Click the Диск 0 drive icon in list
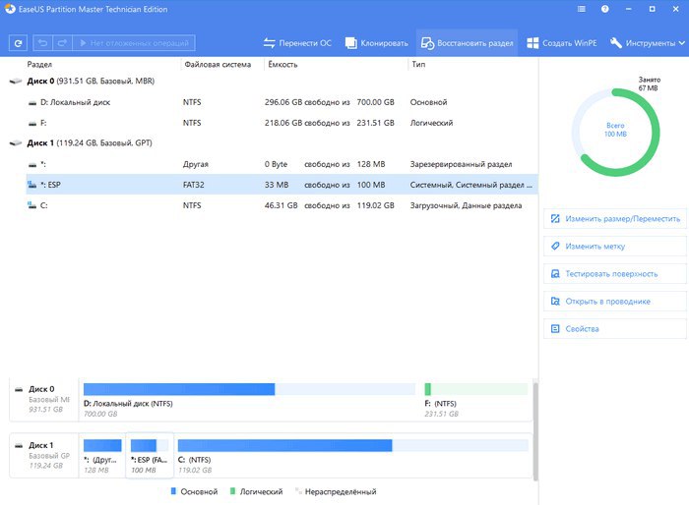Viewport: 689px width, 505px height. (16, 82)
